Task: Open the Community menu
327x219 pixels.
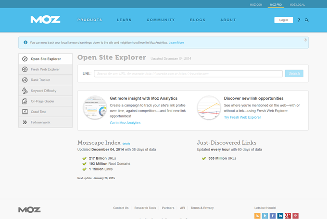Action: pyautogui.click(x=161, y=20)
